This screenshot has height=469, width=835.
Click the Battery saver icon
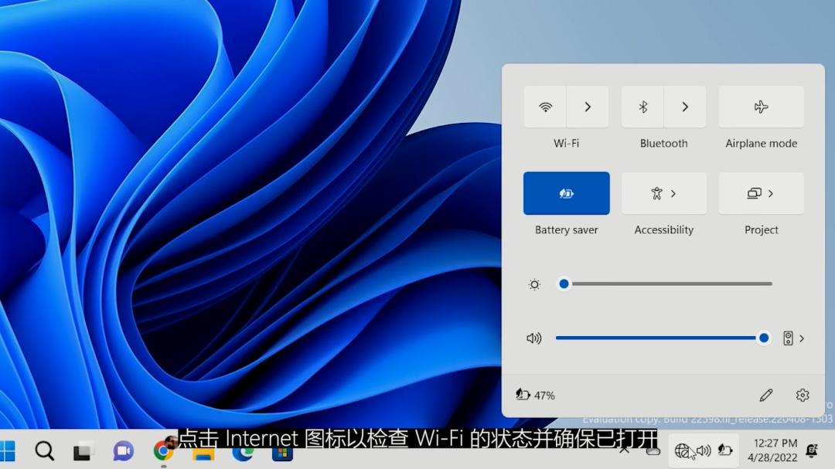click(566, 192)
